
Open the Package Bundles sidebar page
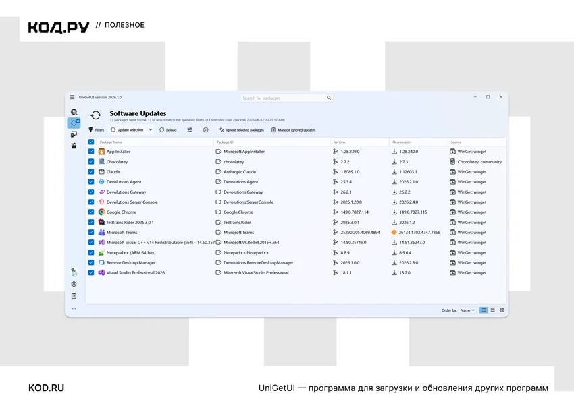[74, 146]
